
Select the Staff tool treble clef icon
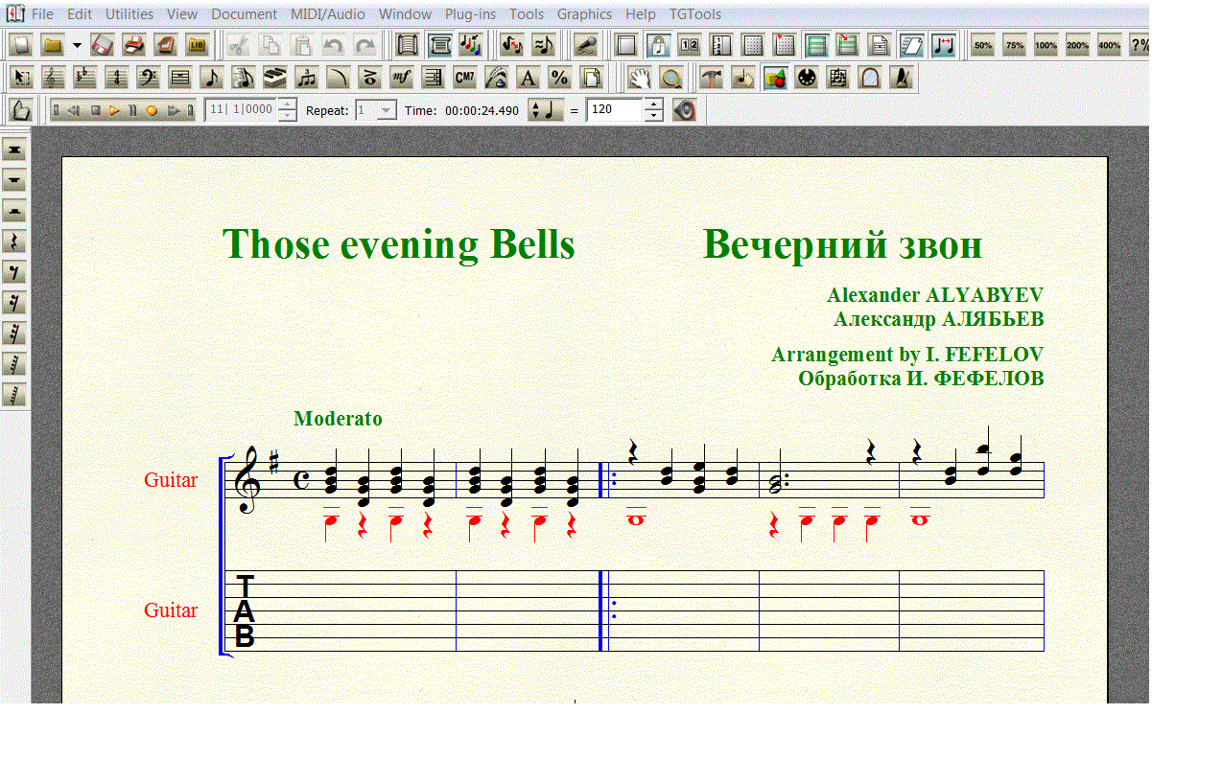[54, 79]
